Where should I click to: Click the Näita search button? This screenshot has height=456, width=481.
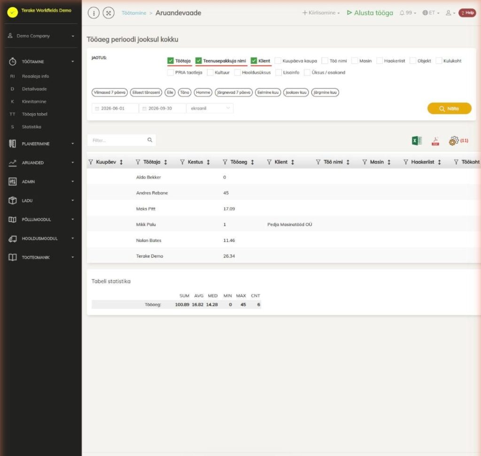click(449, 108)
